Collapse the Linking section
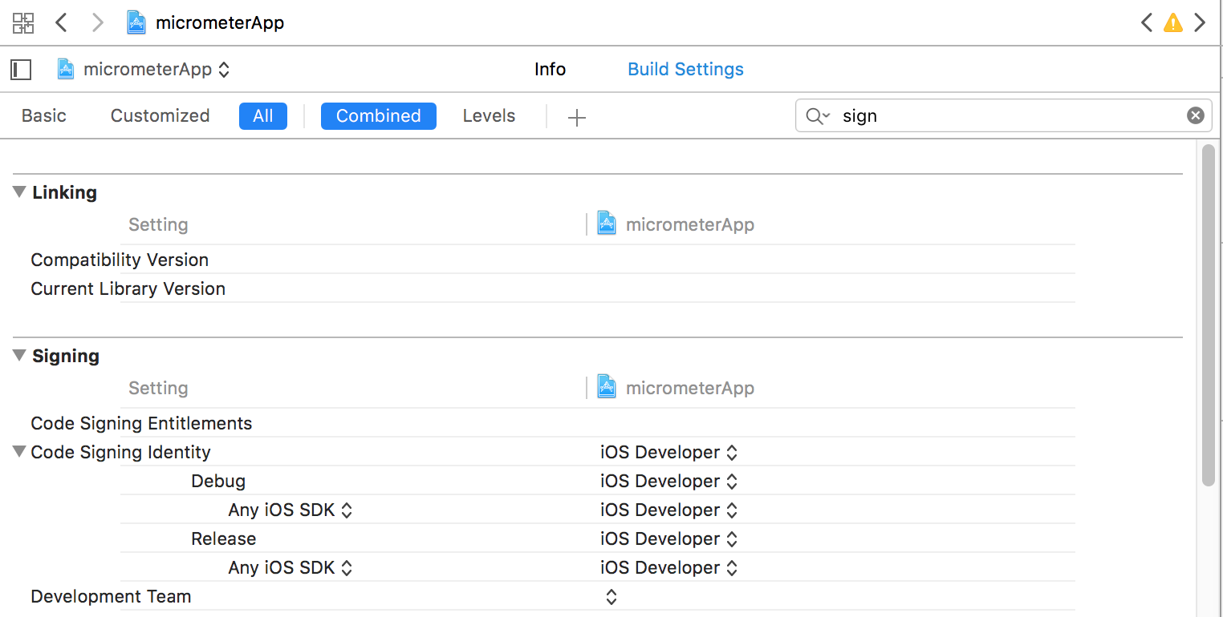The height and width of the screenshot is (617, 1223). (19, 192)
